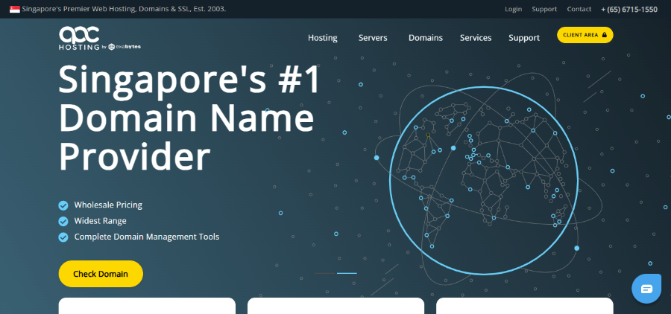Click the Check Domain button
The image size is (671, 314).
(101, 274)
